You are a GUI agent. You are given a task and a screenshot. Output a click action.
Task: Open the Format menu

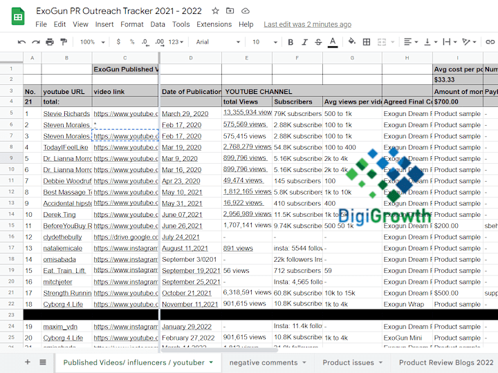tap(132, 24)
